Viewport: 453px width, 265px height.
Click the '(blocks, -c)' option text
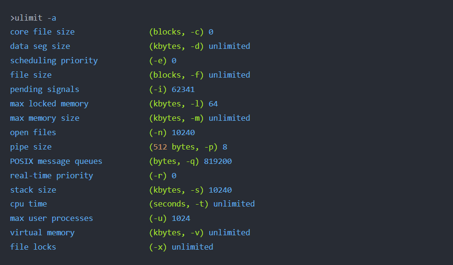click(x=176, y=32)
